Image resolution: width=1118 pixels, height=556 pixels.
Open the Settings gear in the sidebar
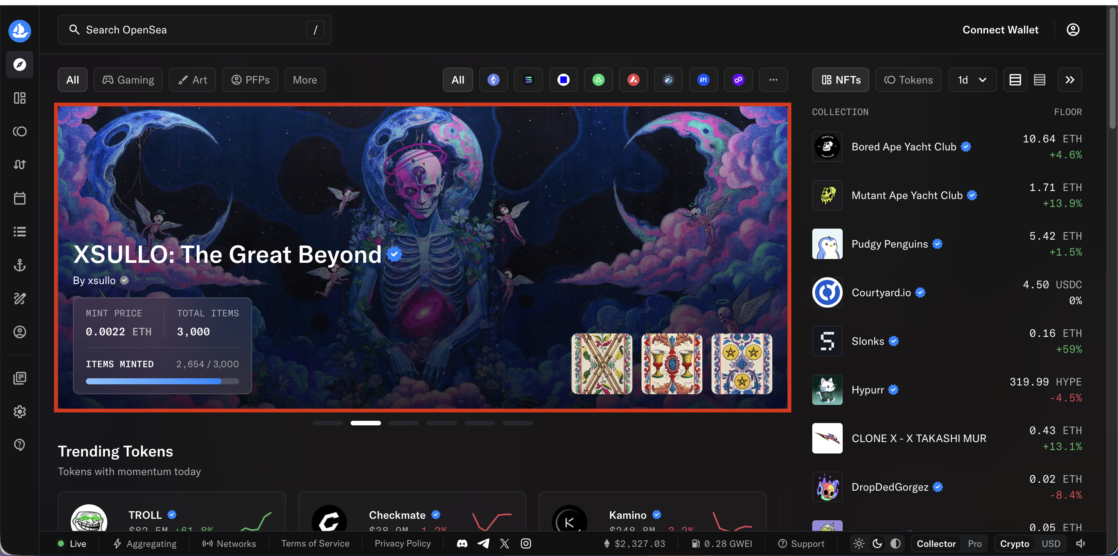(19, 411)
